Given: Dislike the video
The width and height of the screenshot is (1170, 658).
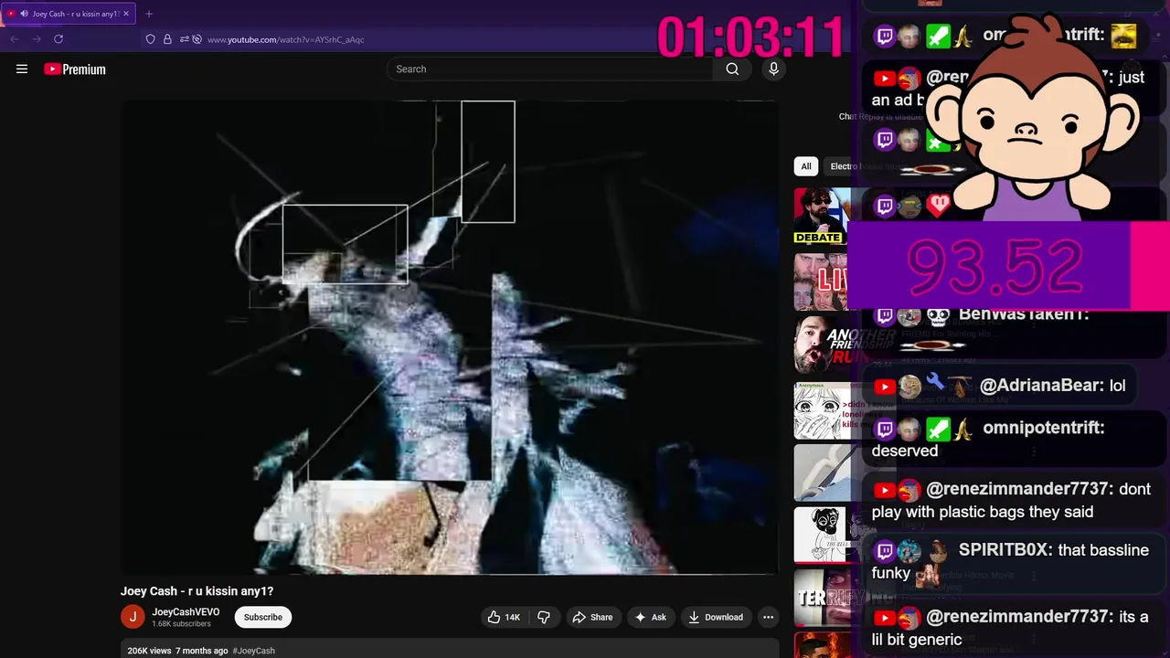Looking at the screenshot, I should coord(544,617).
